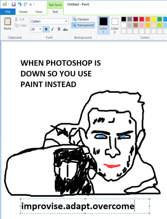The width and height of the screenshot is (167, 219).
Task: Toggle Bold formatting off
Action: click(x=46, y=29)
